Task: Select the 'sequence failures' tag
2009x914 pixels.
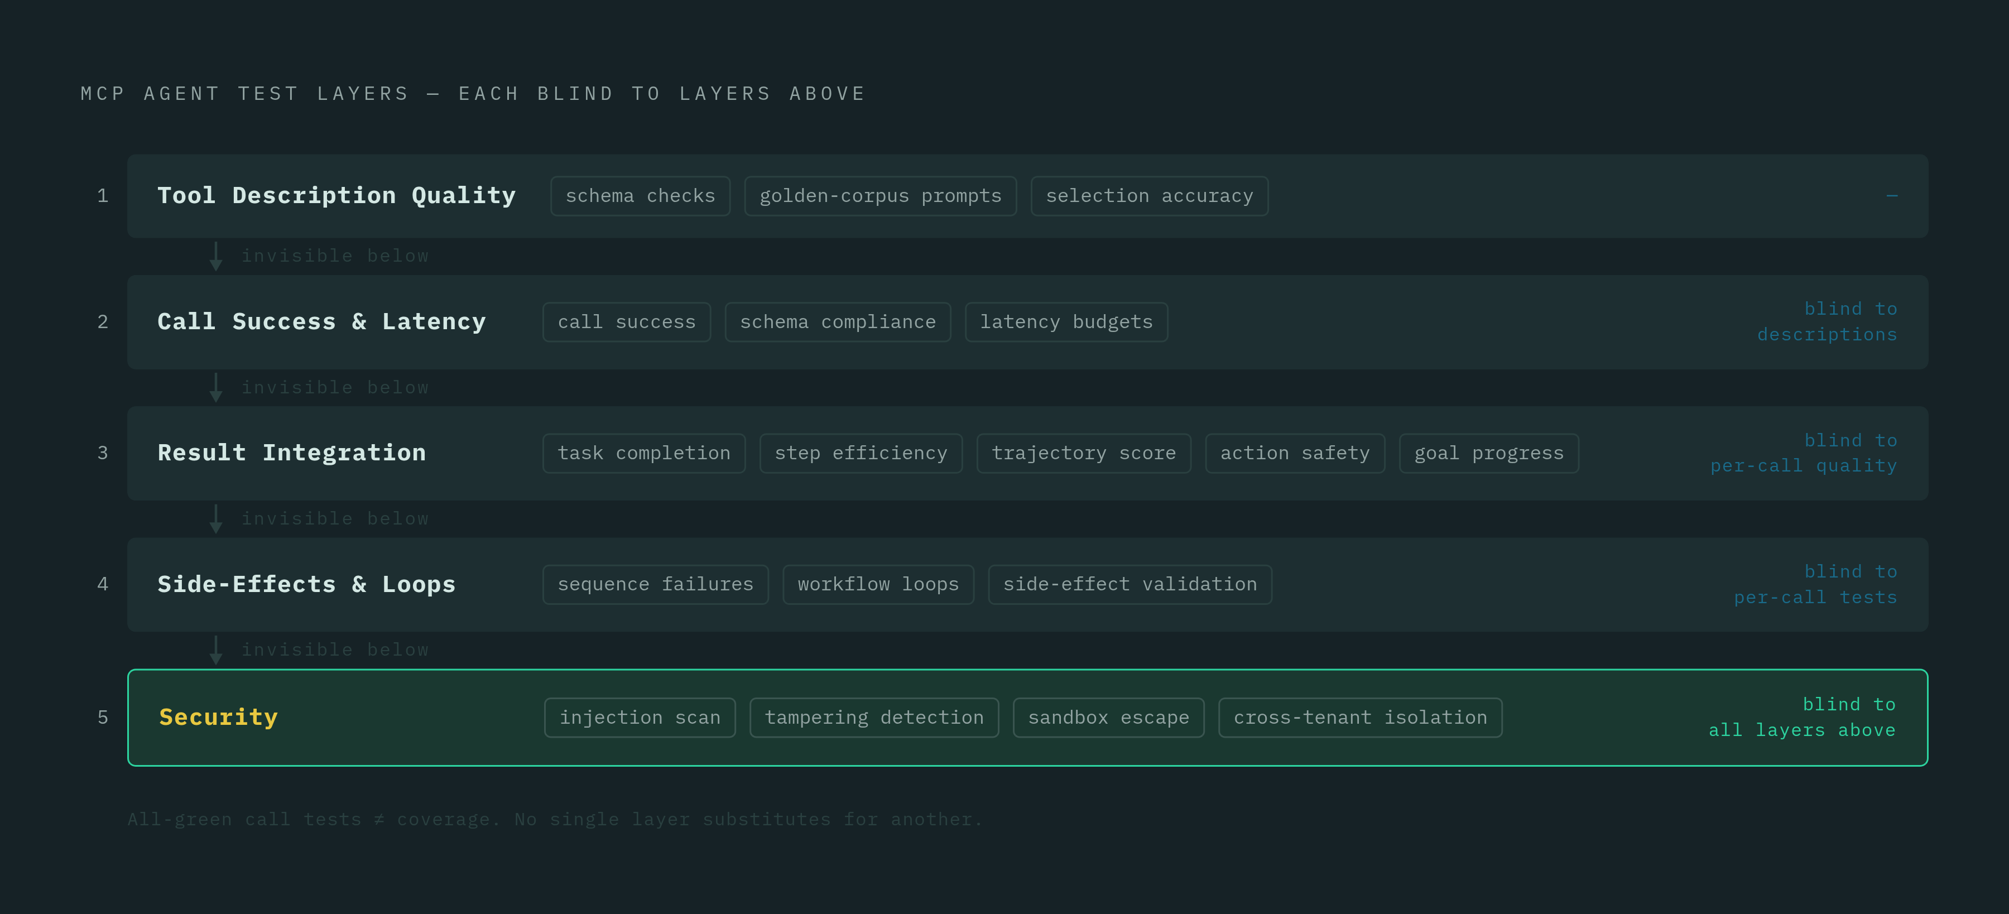Action: (x=656, y=584)
